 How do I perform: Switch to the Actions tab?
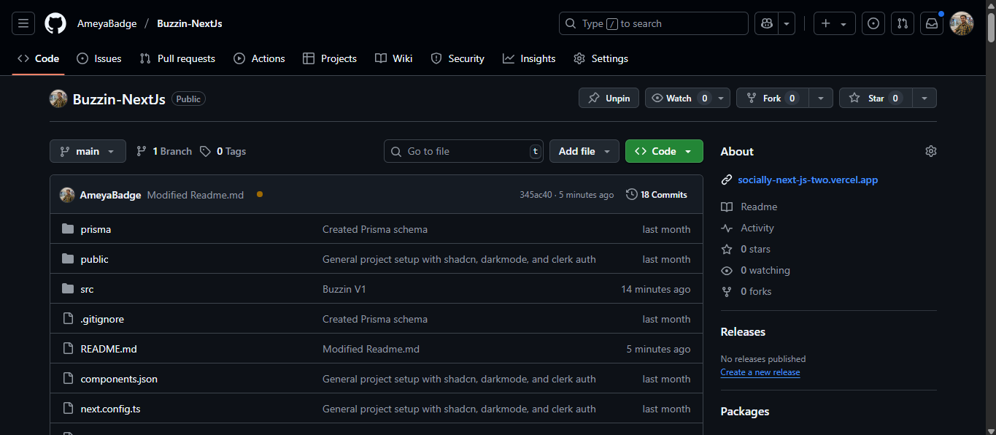(259, 58)
